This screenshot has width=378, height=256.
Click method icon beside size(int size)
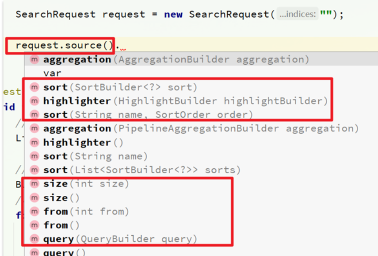[34, 184]
